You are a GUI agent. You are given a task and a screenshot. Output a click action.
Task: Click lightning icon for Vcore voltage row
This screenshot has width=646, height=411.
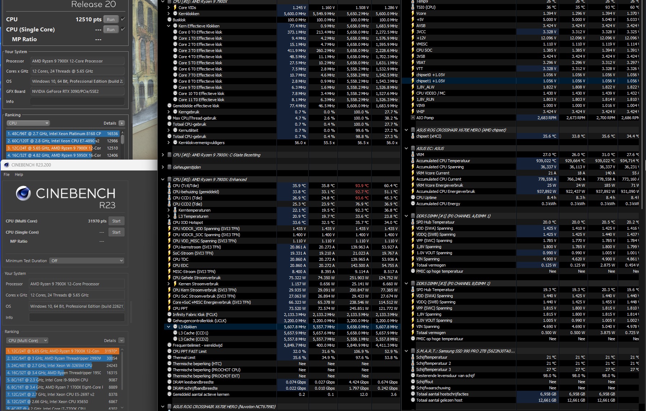(413, 13)
